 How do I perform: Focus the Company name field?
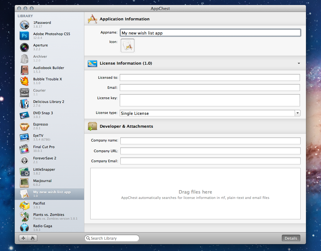pyautogui.click(x=210, y=141)
